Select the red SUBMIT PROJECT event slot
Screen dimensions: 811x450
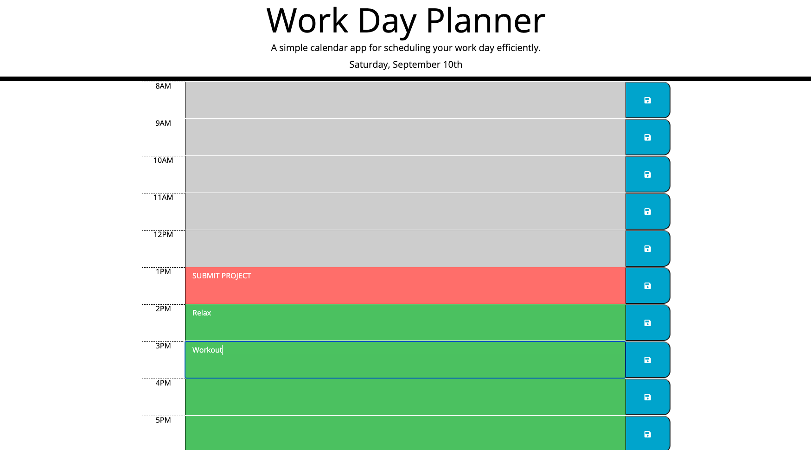(403, 285)
